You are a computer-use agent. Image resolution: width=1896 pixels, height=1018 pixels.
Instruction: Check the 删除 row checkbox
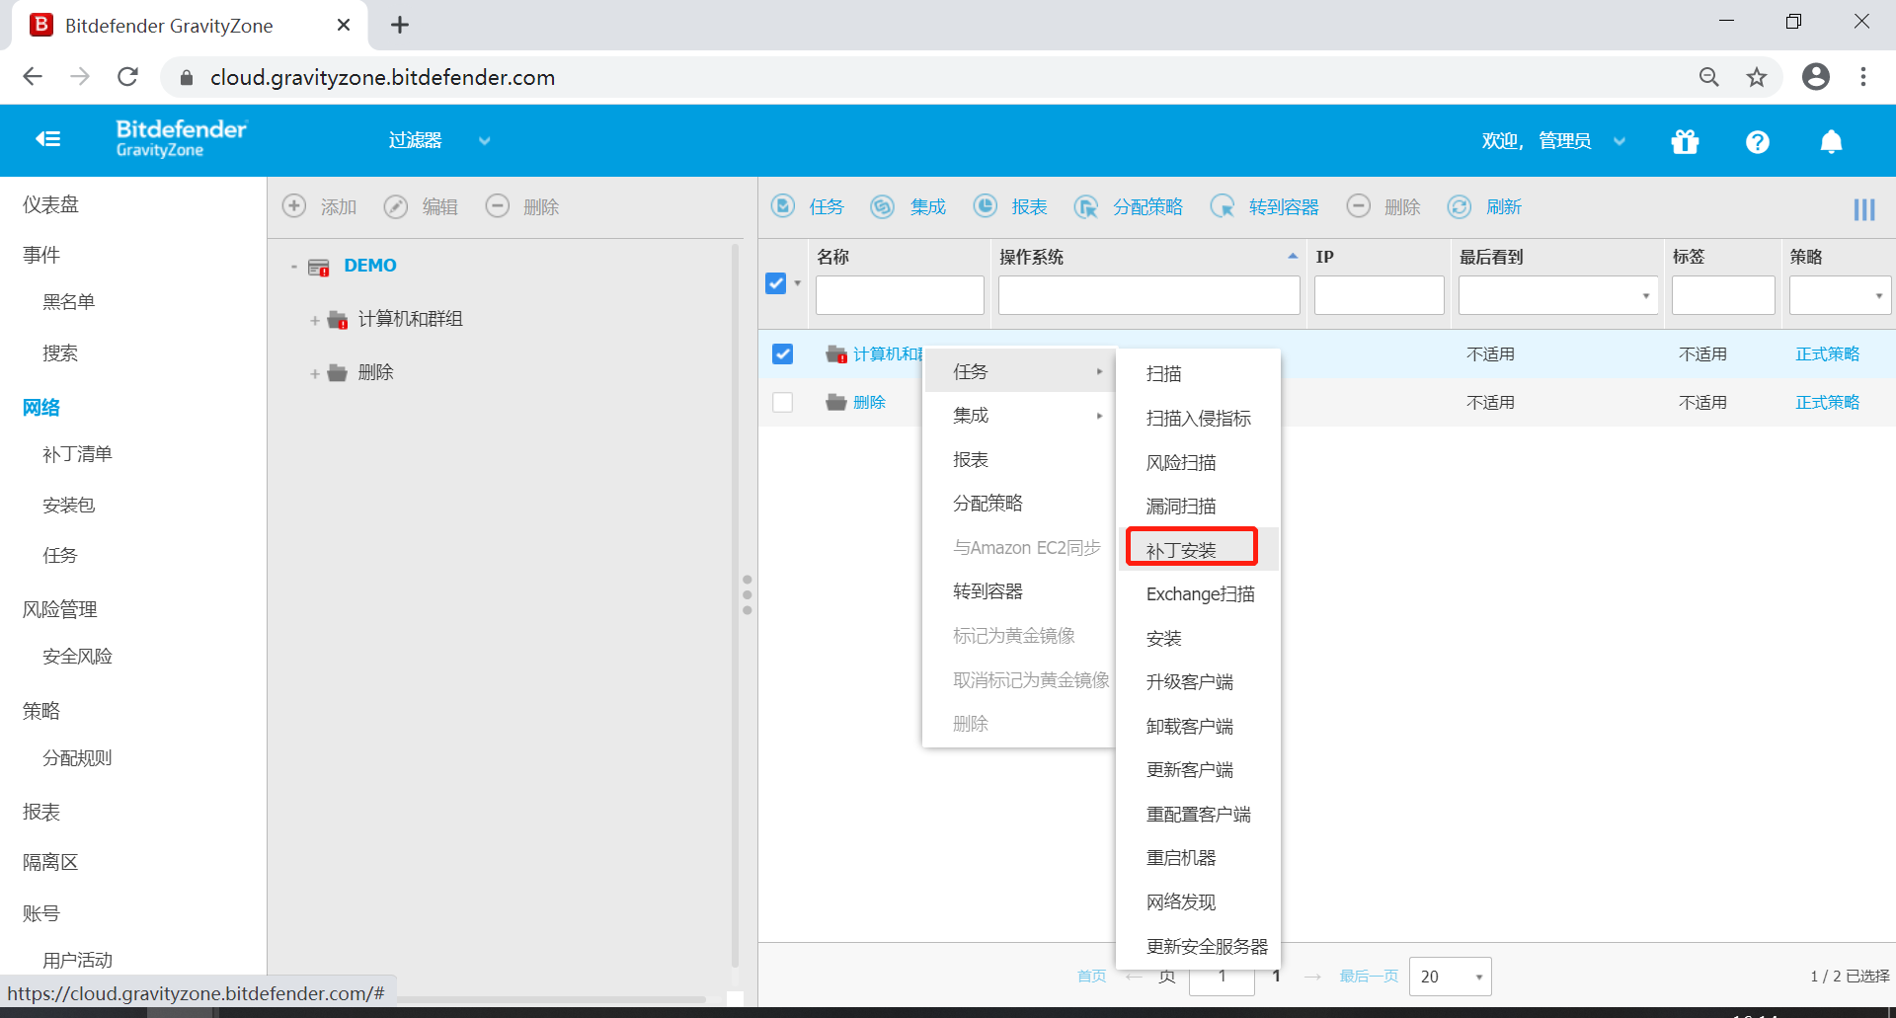click(x=782, y=402)
